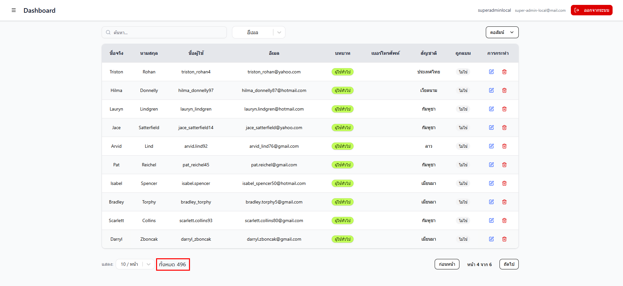Go to previous page with ก่อนหน้า
The height and width of the screenshot is (286, 623).
coord(447,264)
